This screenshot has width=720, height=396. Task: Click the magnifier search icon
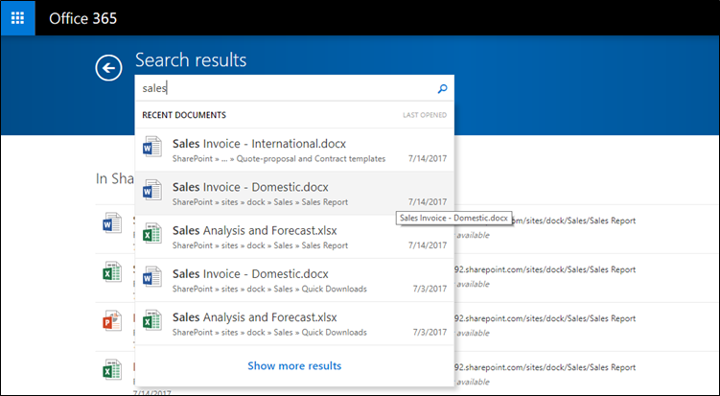(442, 88)
